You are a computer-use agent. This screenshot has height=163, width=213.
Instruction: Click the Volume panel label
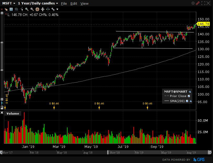13,114
